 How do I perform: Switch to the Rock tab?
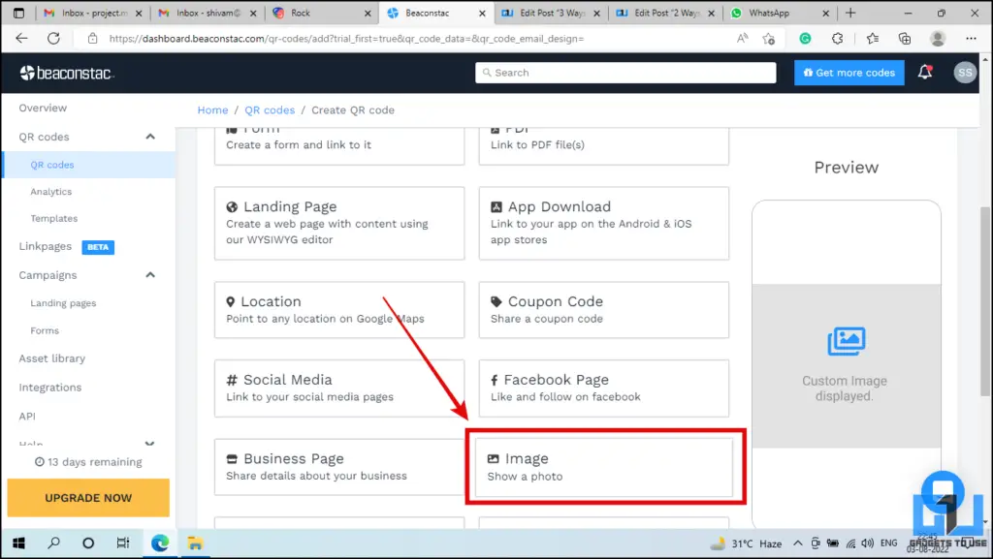pos(322,13)
